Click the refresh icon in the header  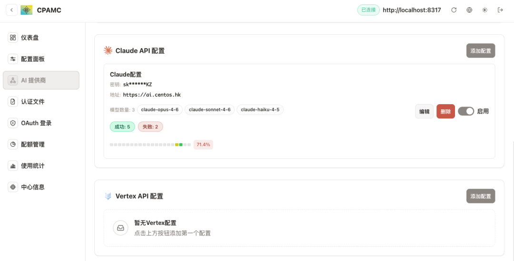(454, 10)
